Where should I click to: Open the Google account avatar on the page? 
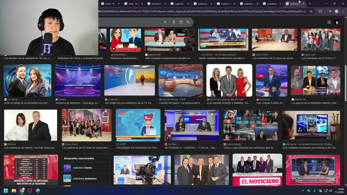coord(337,22)
